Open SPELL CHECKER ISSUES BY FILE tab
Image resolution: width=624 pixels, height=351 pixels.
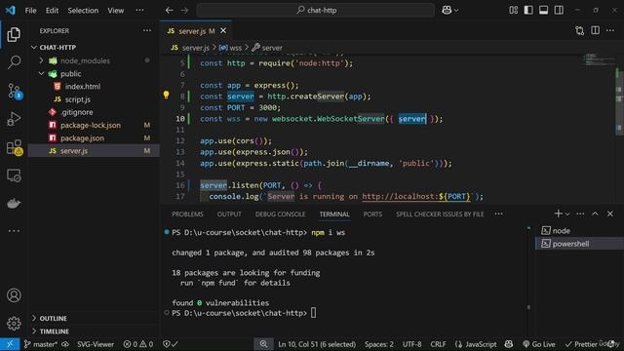pyautogui.click(x=440, y=214)
